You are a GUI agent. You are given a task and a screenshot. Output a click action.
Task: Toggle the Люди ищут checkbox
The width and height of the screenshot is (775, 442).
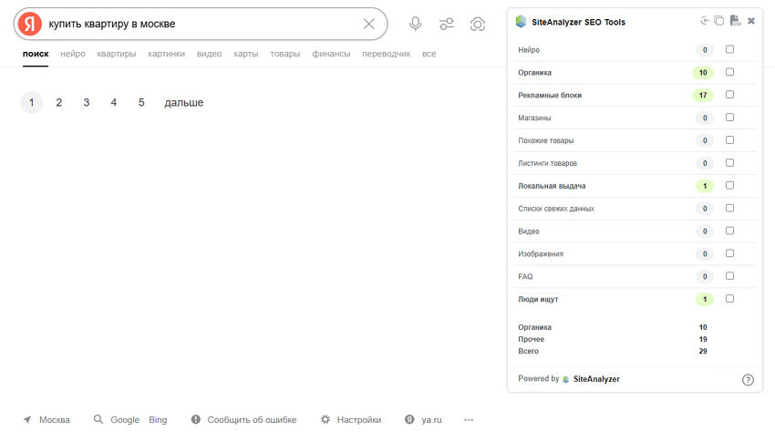[729, 299]
